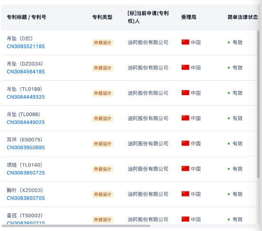Screen dimensions: 262x231
Task: Click 迪阿股份有限公司 in CN308395069S row
Action: [148, 144]
